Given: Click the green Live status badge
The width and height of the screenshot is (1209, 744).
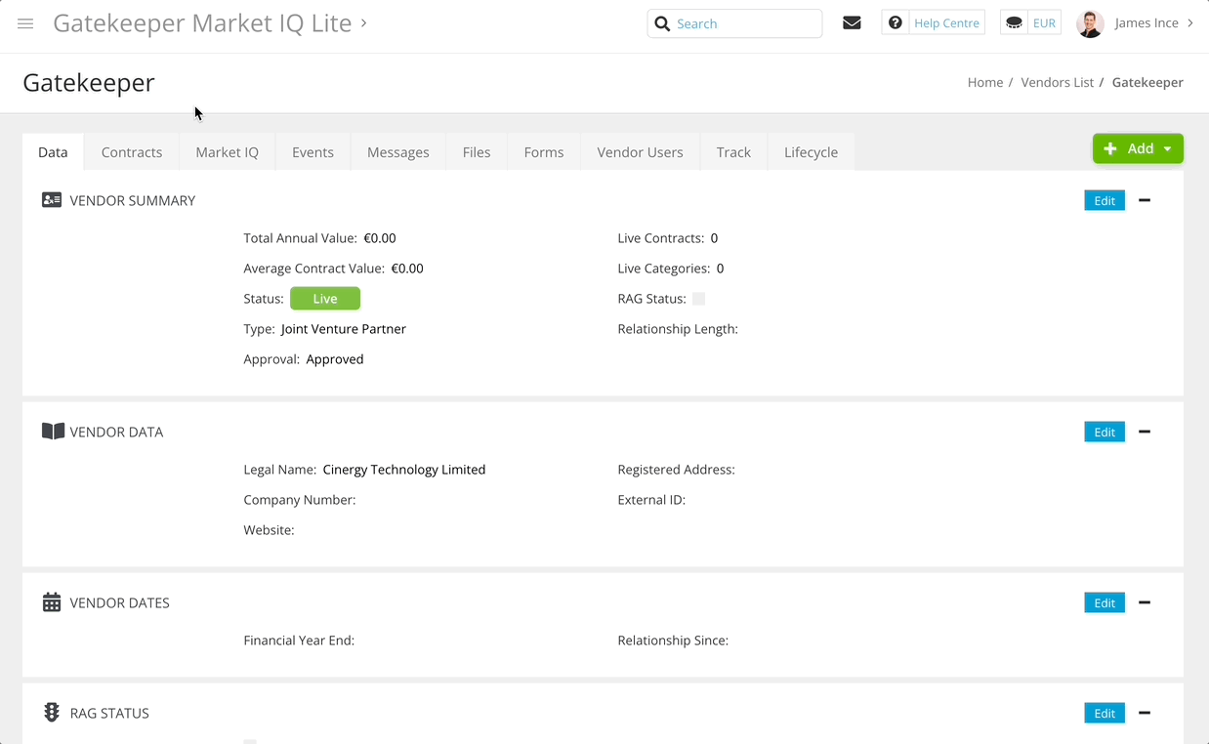Looking at the screenshot, I should 325,299.
